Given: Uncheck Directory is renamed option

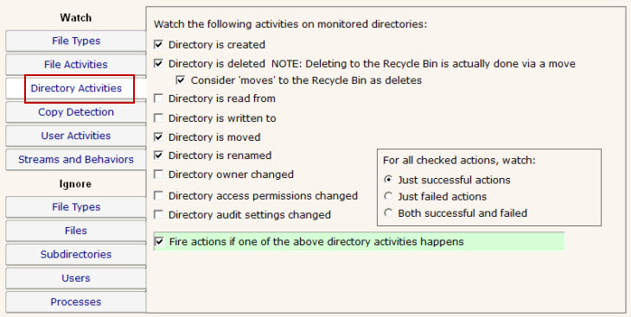Looking at the screenshot, I should pyautogui.click(x=159, y=155).
